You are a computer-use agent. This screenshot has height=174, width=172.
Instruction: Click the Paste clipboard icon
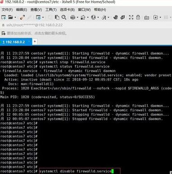click(x=57, y=17)
